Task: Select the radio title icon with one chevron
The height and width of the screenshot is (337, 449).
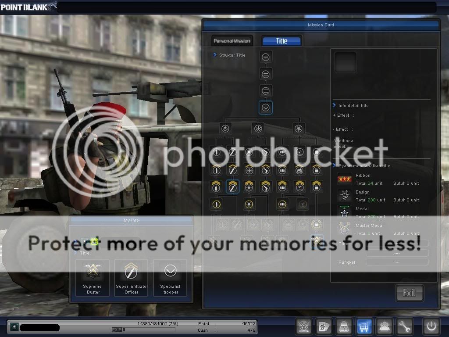Action: (299, 170)
